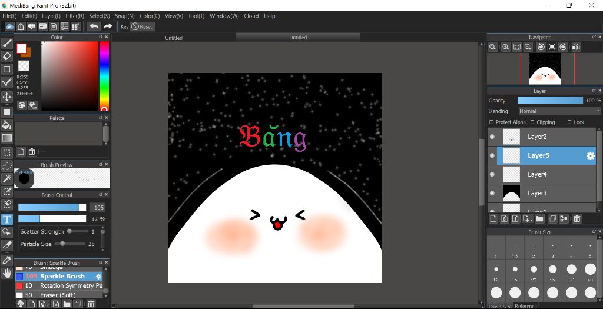Hide Layer3 visibility
The width and height of the screenshot is (603, 309).
pos(492,193)
